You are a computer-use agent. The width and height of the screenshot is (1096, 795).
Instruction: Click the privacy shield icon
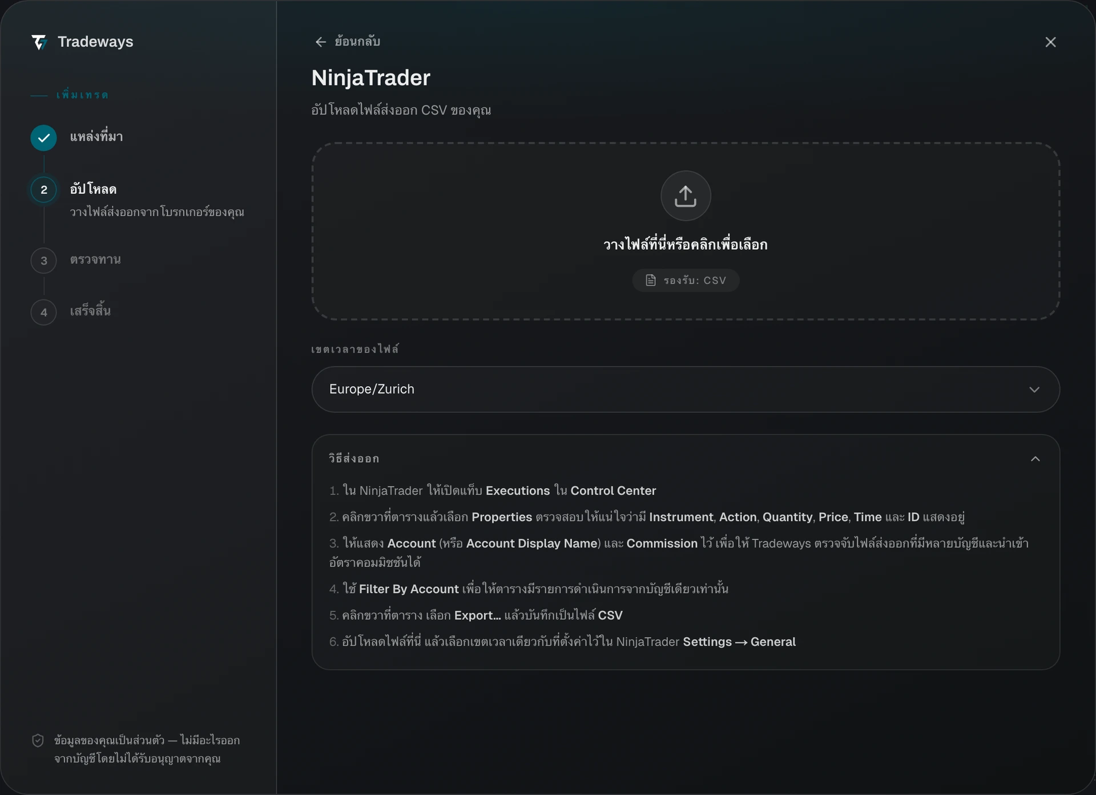click(x=38, y=740)
